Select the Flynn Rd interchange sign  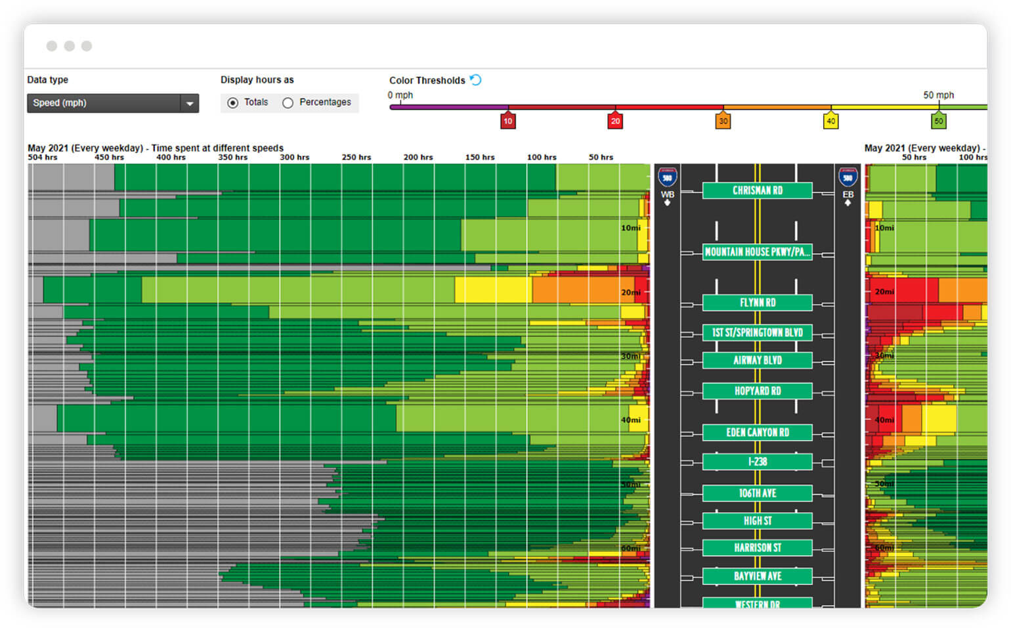pyautogui.click(x=757, y=303)
